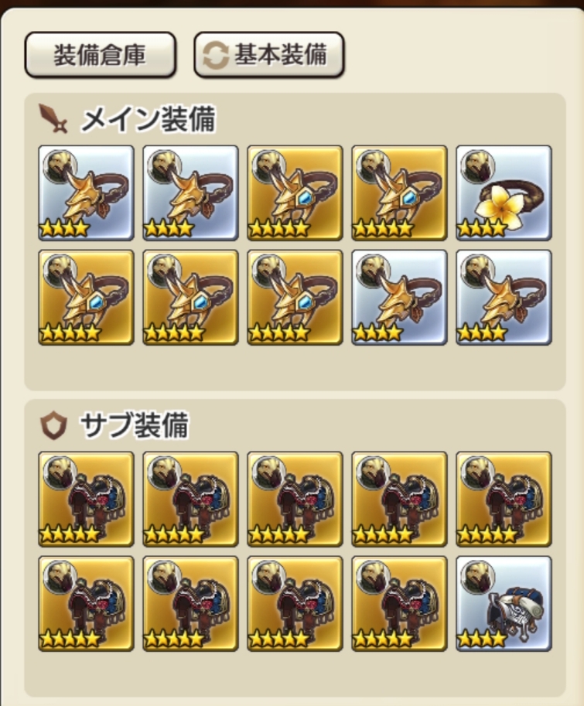584x706 pixels.
Task: Select the first three-star golden horn bridle in main equipment
Action: 86,193
